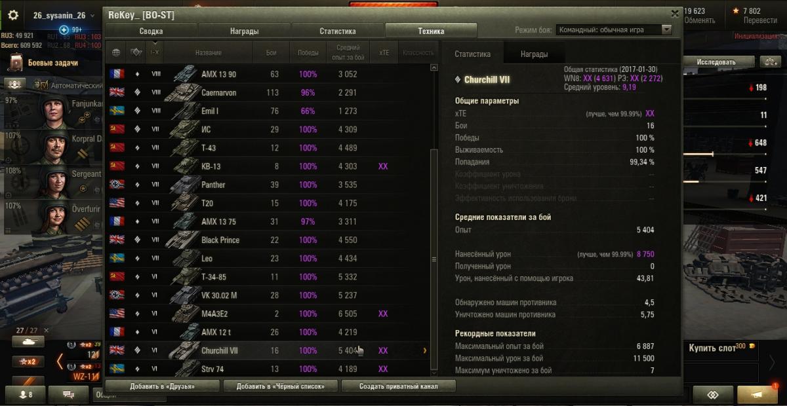Click the tank carousel filter icon
The image size is (787, 406).
(x=28, y=341)
